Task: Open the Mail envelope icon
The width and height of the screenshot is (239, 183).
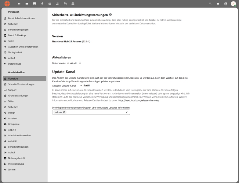Action: 50,4
